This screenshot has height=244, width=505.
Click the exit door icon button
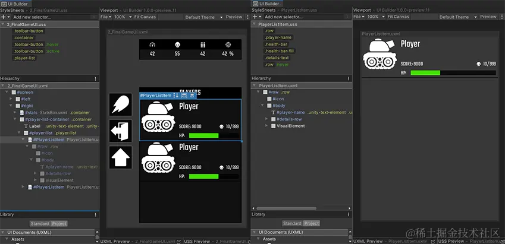[x=121, y=131]
